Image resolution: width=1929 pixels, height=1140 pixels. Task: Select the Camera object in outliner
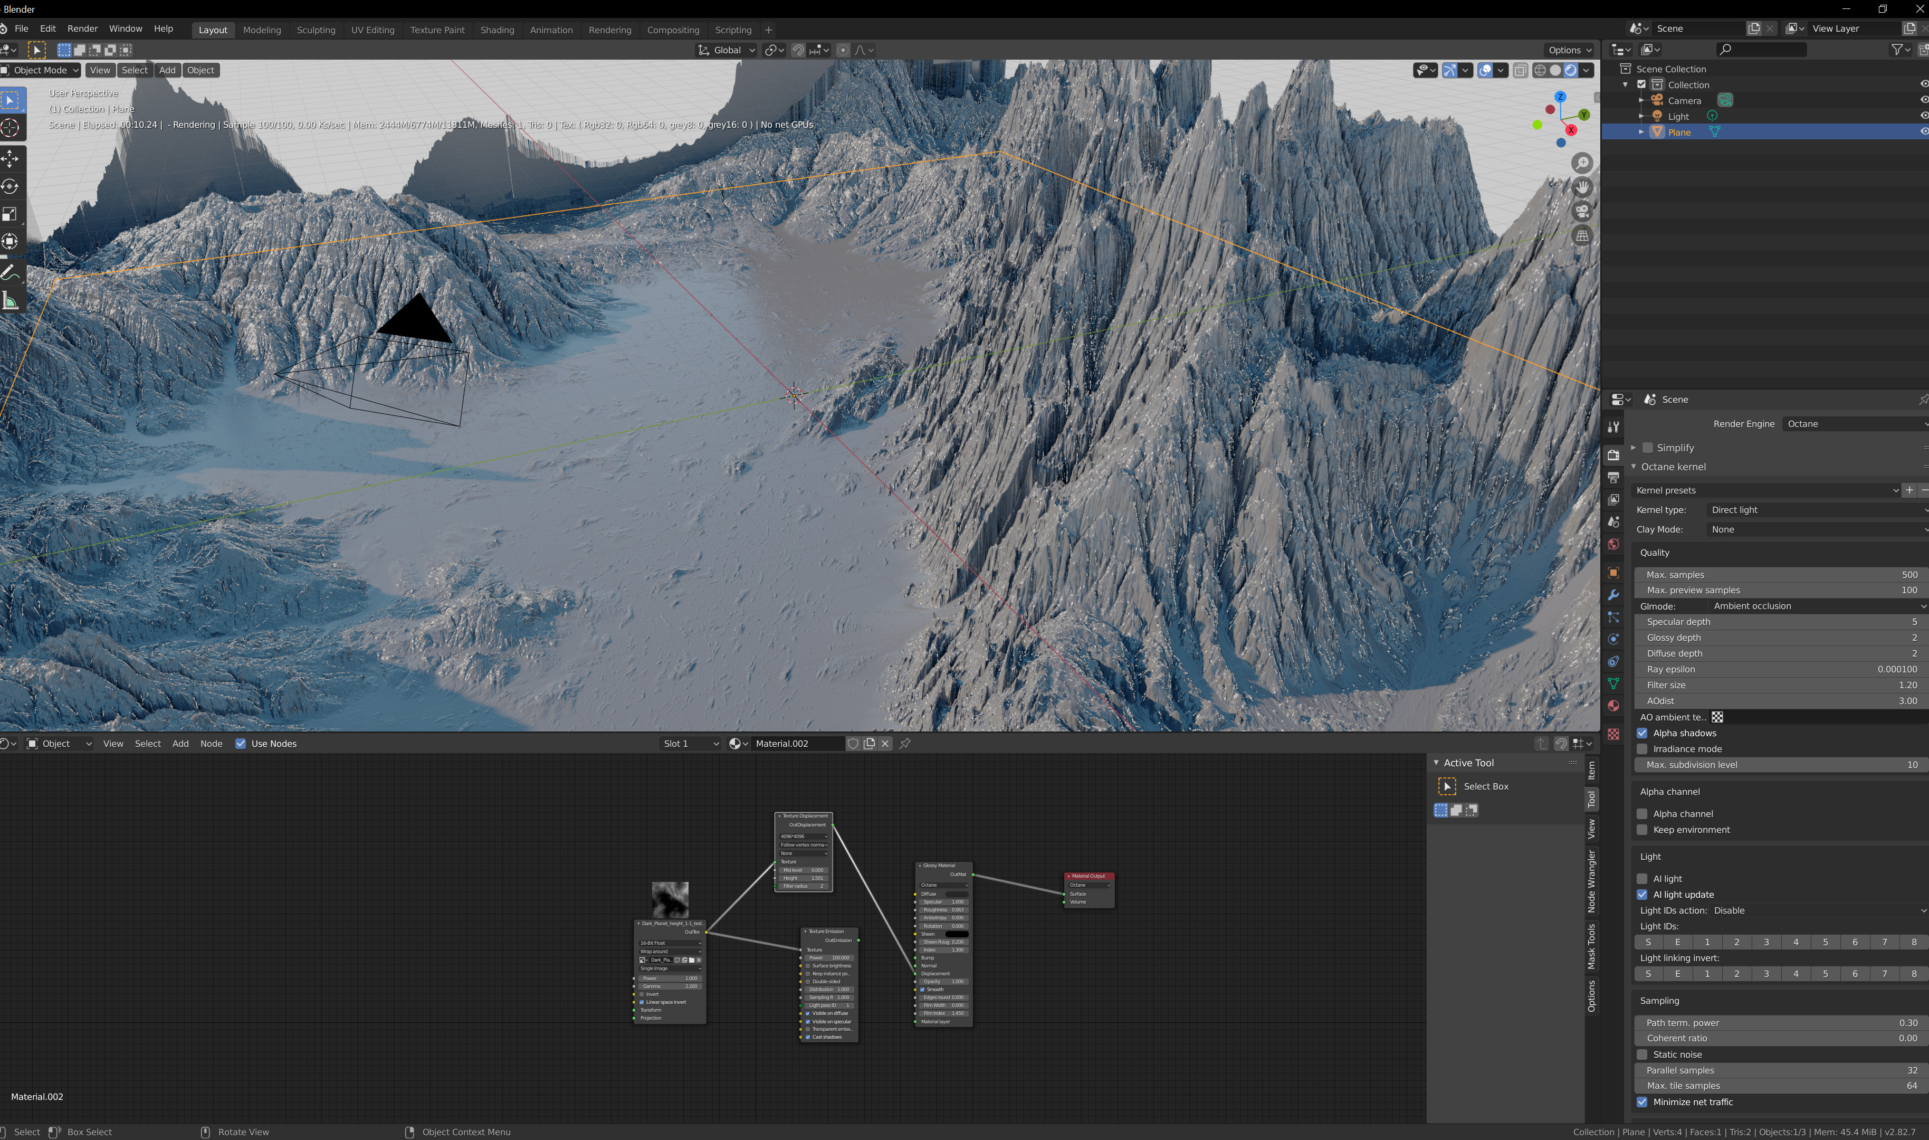point(1683,101)
